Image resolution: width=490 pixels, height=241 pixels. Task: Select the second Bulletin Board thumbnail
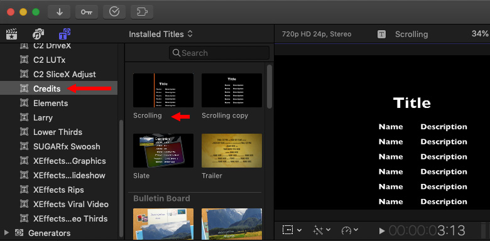[232, 224]
